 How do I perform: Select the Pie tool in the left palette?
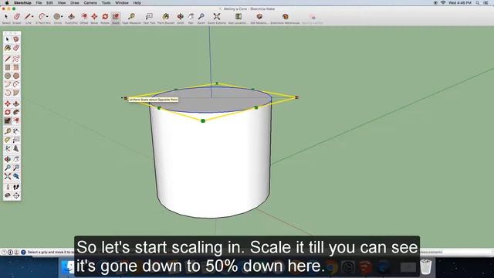click(x=16, y=93)
